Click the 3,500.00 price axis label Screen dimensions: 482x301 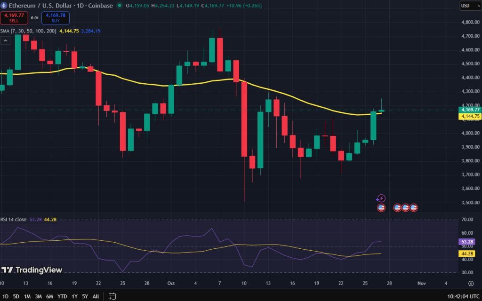tap(470, 202)
